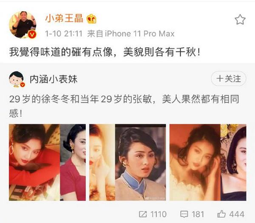Screen dimensions: 255x223
Task: Open the comments icon showing 181
Action: tap(184, 214)
